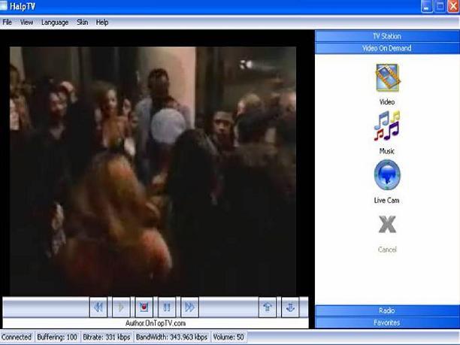Open the Live Cam globe icon

coord(387,175)
